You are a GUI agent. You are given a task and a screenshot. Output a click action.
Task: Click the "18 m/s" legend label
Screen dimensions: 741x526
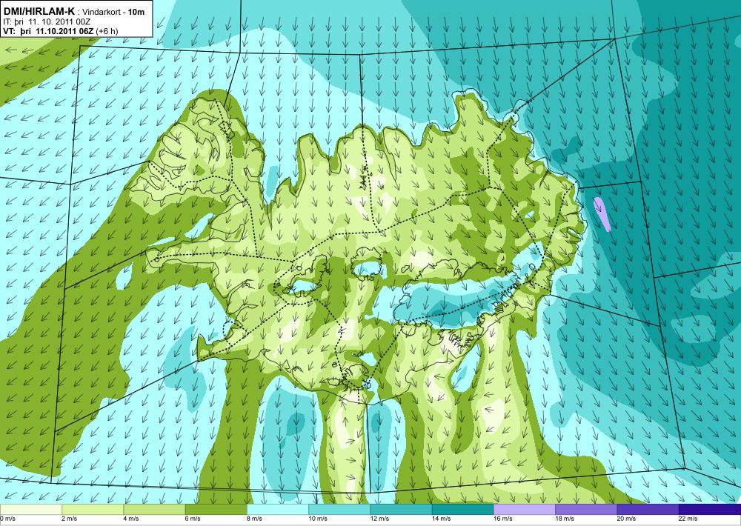point(565,519)
